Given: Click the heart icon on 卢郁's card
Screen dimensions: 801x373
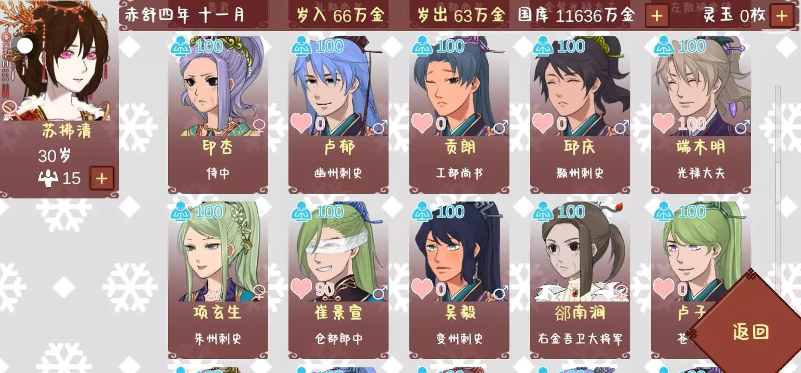Looking at the screenshot, I should click(x=301, y=123).
